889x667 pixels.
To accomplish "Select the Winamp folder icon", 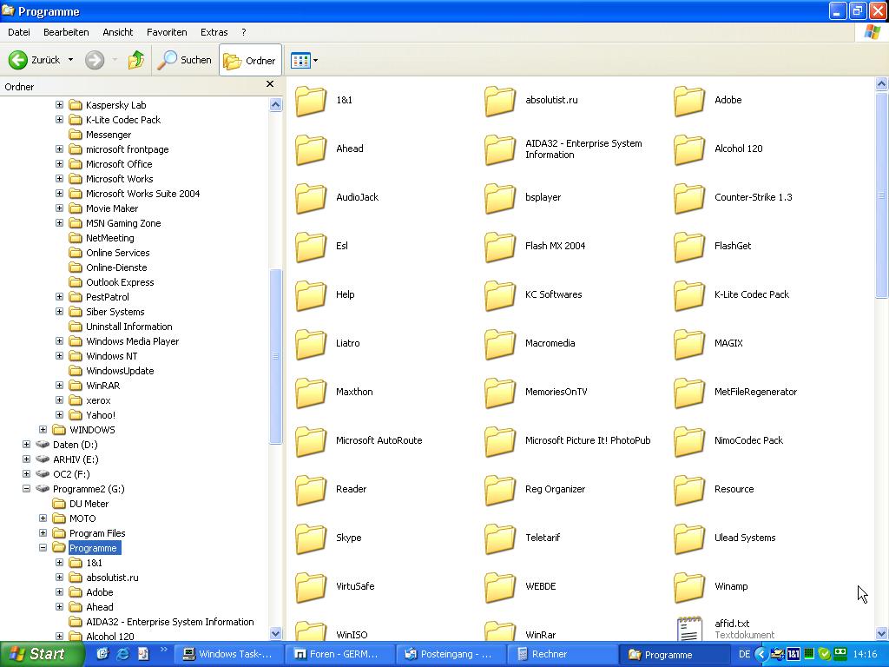I will [x=689, y=587].
